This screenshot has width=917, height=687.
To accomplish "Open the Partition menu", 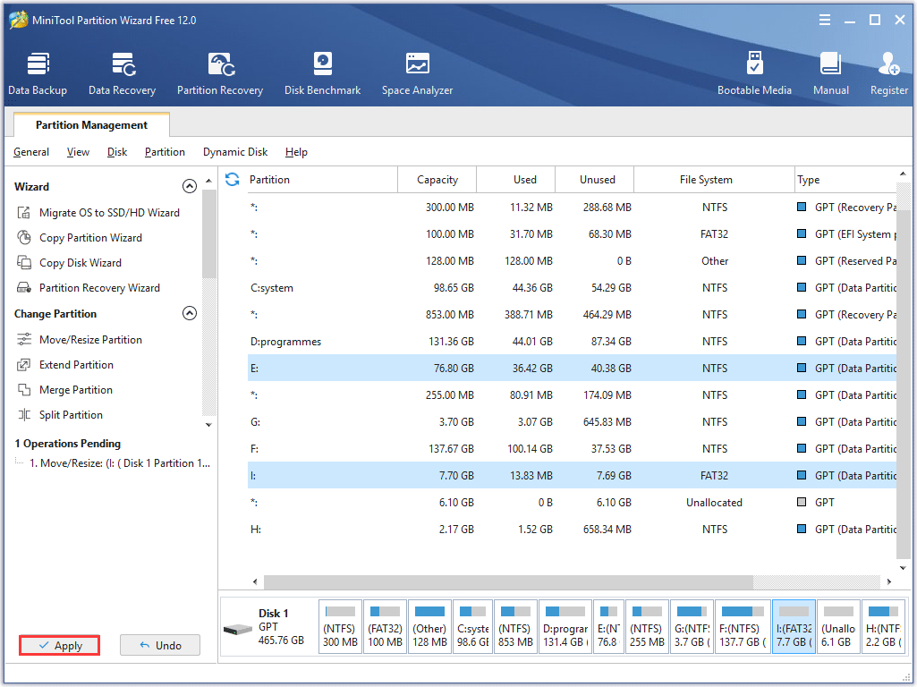I will click(x=165, y=152).
